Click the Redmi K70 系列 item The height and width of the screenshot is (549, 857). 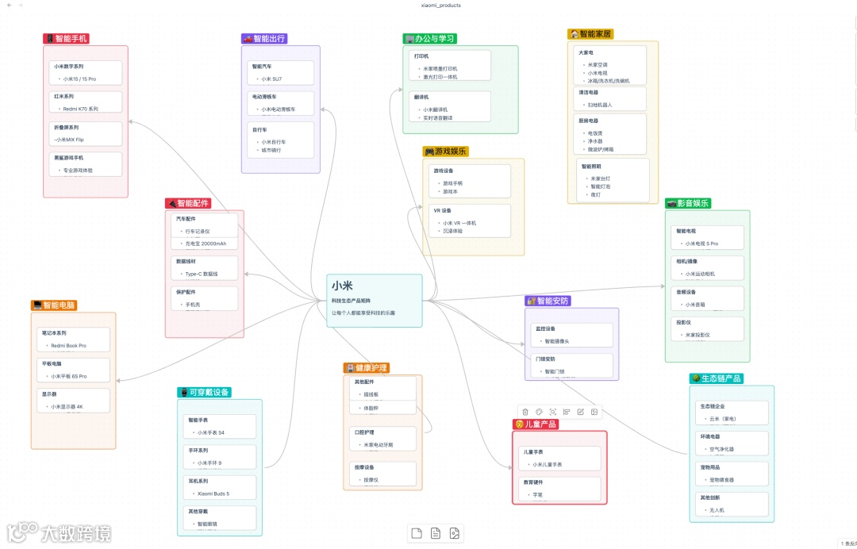(80, 109)
